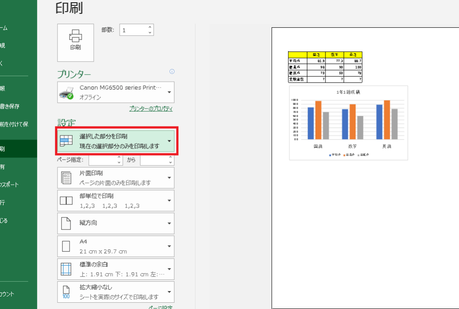Open the 縦方向 orientation dropdown
459x309 pixels.
click(x=116, y=223)
